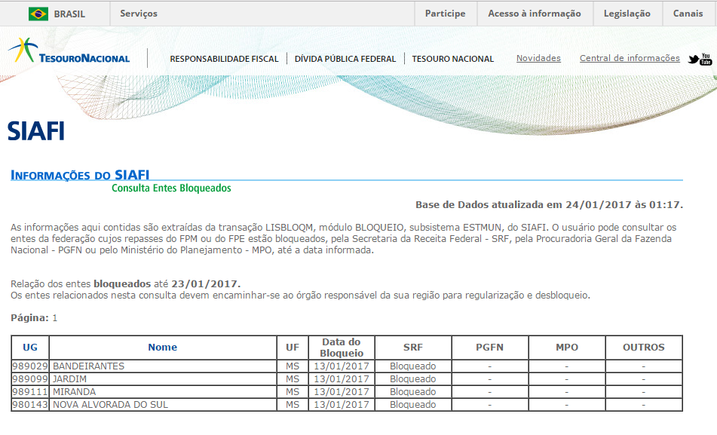Screen dimensions: 717x435
Task: Open the Legislação menu item
Action: (x=627, y=13)
